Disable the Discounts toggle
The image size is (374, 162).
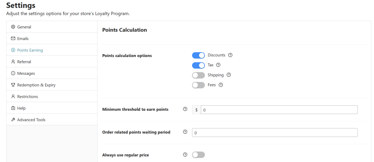click(198, 55)
